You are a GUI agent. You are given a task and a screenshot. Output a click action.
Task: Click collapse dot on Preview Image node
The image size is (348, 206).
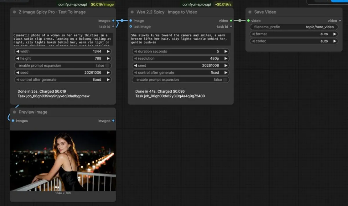click(14, 112)
